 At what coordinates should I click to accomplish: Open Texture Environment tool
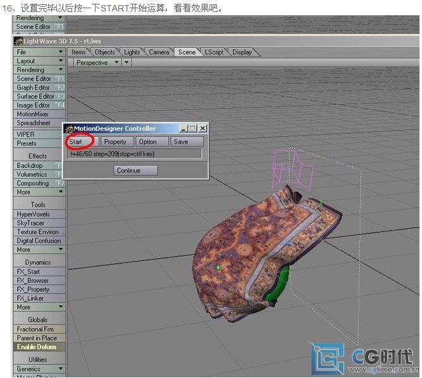tap(39, 232)
